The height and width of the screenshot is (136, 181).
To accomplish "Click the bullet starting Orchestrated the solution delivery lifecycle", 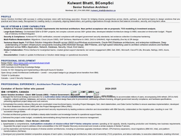I will 90,105.
